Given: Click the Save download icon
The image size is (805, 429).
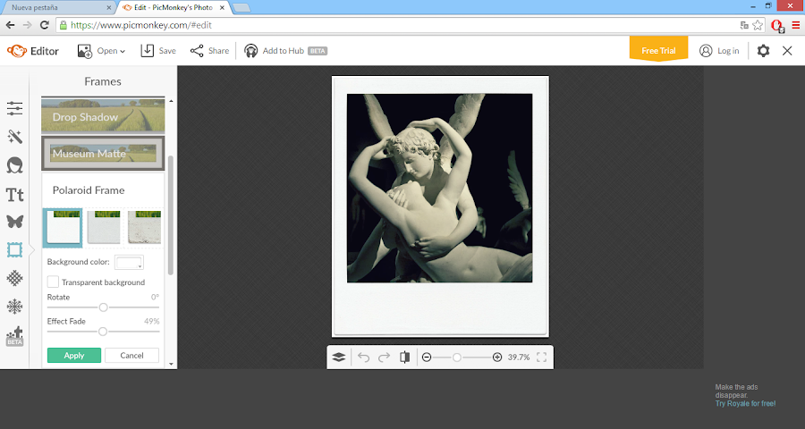Looking at the screenshot, I should (x=148, y=50).
